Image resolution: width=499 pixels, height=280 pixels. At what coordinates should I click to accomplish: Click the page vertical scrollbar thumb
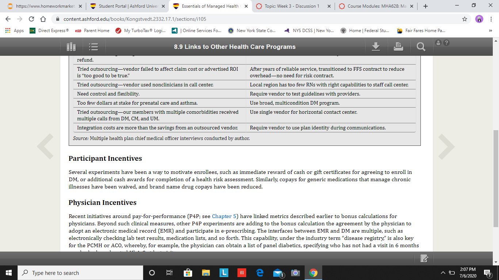[496, 179]
